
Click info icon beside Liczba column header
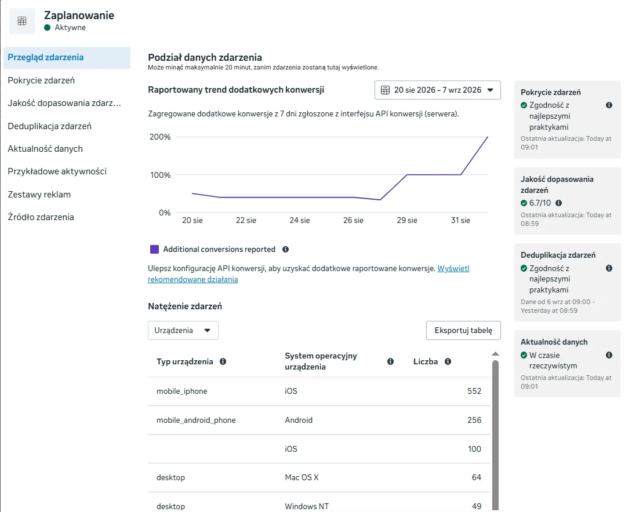coord(448,361)
